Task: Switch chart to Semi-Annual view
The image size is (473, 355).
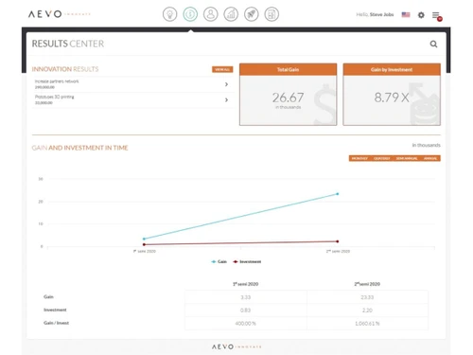Action: tap(407, 158)
